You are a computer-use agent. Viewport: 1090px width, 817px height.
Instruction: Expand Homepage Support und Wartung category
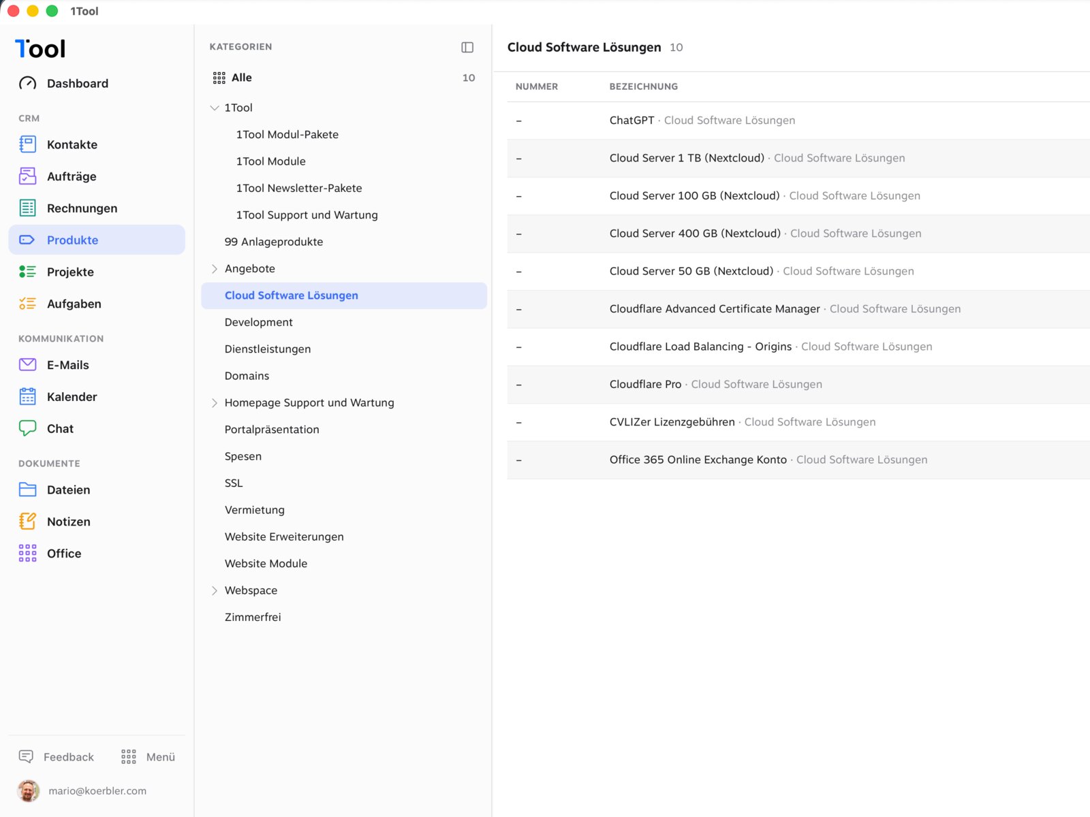215,402
